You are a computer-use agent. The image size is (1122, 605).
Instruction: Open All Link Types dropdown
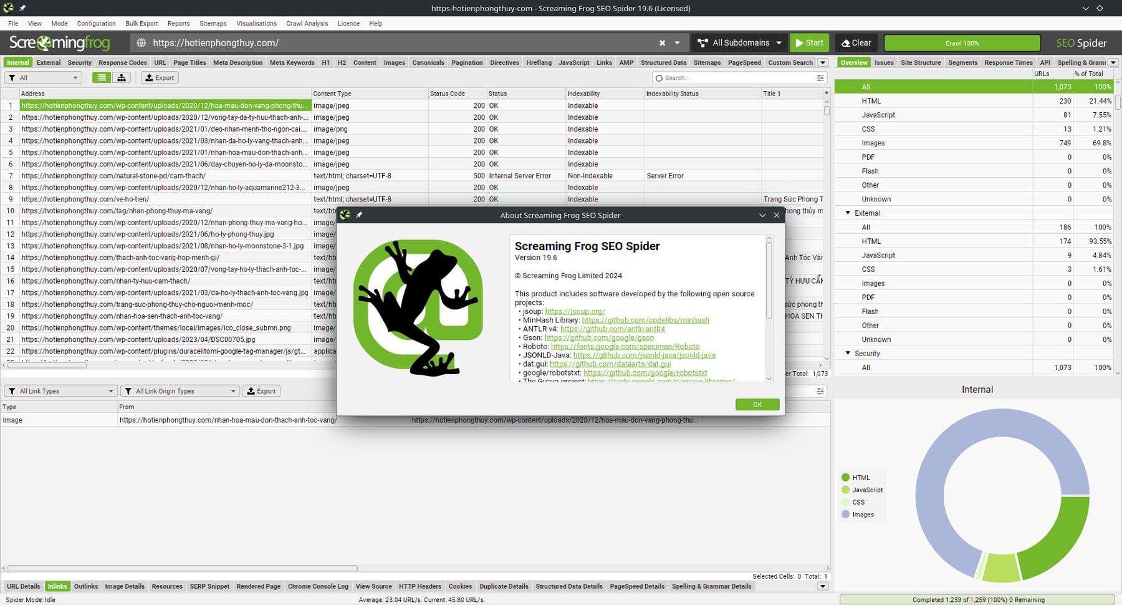coord(61,391)
